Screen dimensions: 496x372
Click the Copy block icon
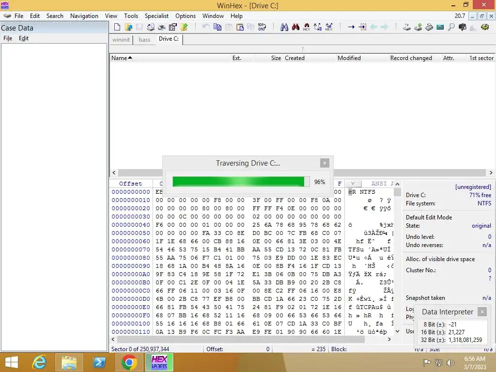point(217,27)
